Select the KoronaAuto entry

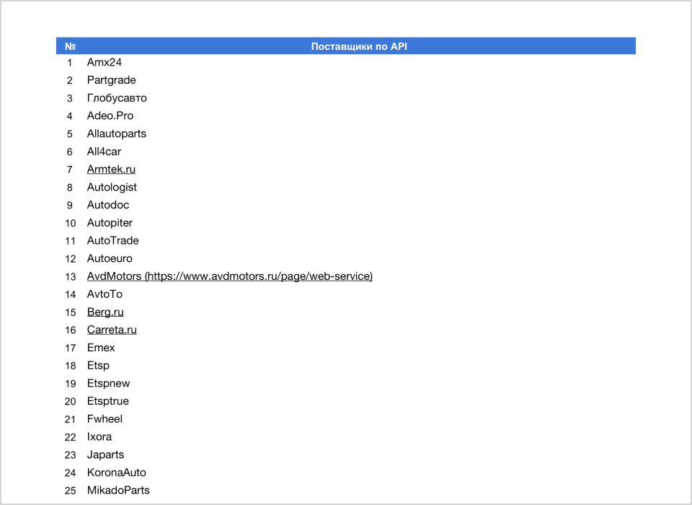(x=117, y=473)
